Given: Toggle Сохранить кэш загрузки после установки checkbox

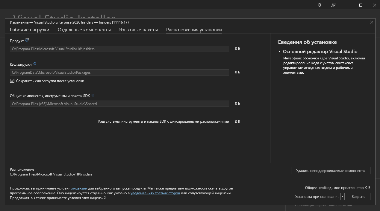Looking at the screenshot, I should click(12, 81).
